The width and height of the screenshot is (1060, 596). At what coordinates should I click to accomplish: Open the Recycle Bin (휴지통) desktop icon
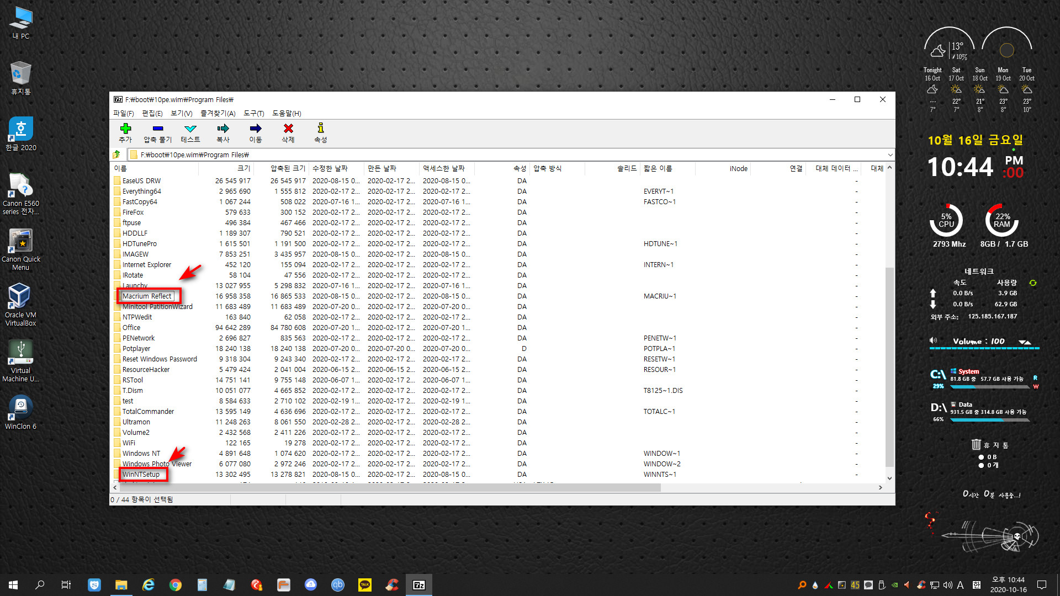click(21, 78)
